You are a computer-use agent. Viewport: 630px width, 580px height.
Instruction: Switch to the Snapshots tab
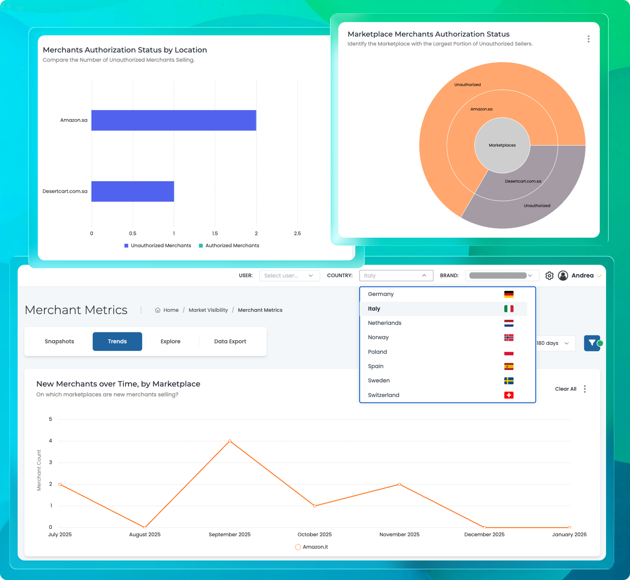pos(59,341)
